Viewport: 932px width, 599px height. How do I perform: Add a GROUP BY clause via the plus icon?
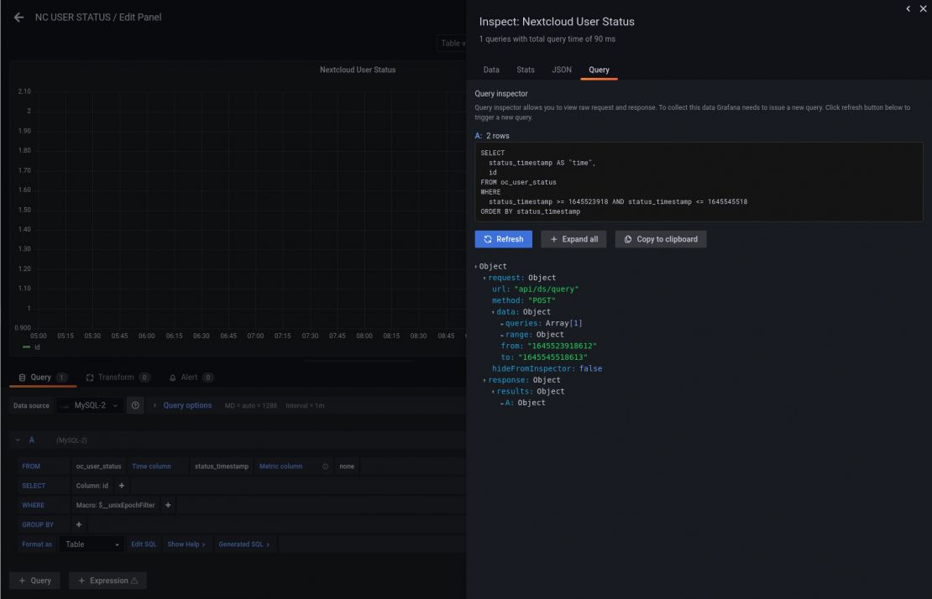[78, 523]
